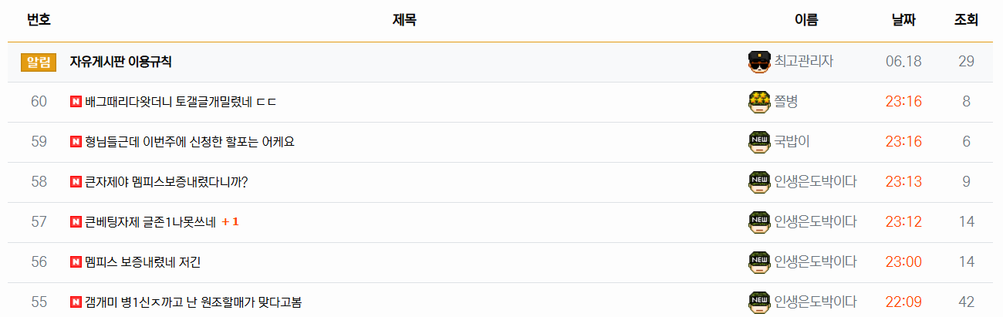Click the red N icon on post 58
Viewport: 1003px width, 317px height.
pyautogui.click(x=76, y=182)
